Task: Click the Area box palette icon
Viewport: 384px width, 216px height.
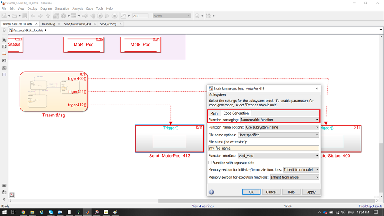Action: tap(4, 75)
